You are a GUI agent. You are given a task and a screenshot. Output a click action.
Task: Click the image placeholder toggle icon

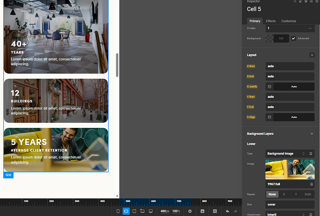(203, 211)
